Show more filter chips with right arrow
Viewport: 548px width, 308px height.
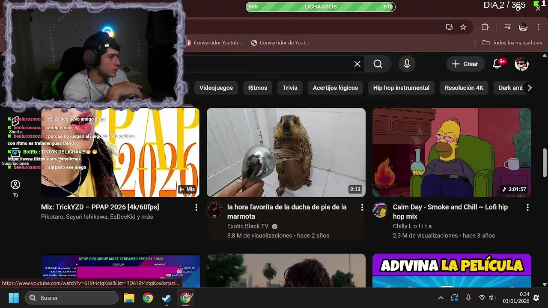(530, 88)
